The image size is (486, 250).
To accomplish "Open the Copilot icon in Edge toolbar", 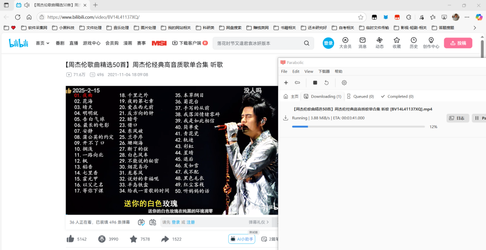I will click(x=479, y=17).
